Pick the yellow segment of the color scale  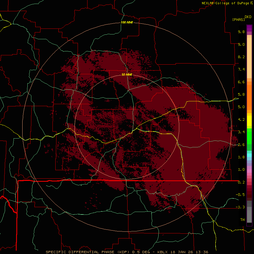click(249, 121)
